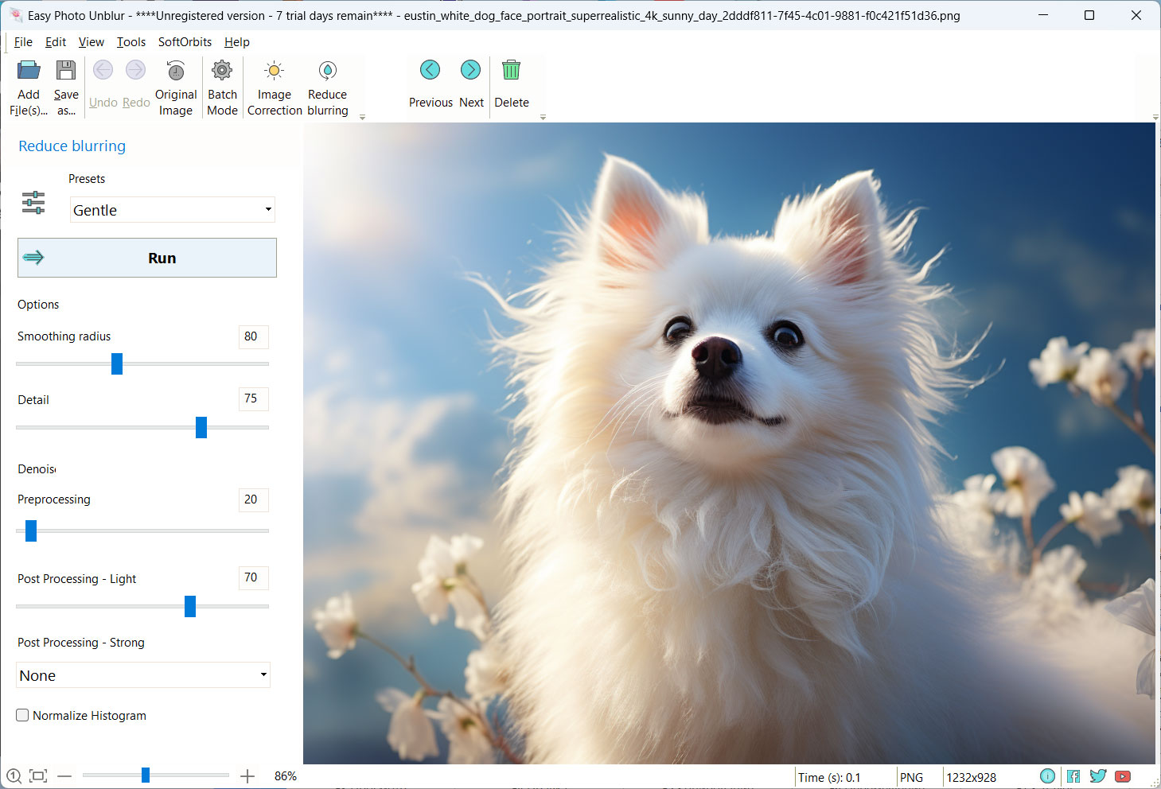Click the Run button

[147, 258]
